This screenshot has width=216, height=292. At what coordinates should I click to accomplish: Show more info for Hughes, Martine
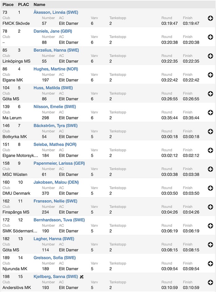pos(210,75)
